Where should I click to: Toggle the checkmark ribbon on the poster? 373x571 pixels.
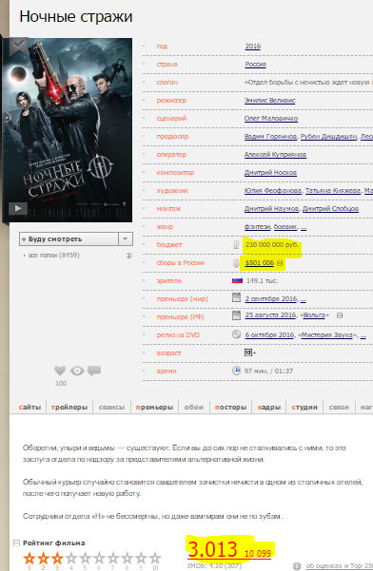point(18,47)
